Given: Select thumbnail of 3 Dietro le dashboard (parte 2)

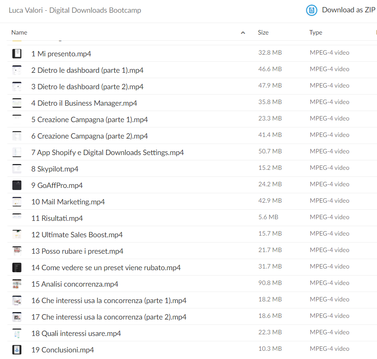Looking at the screenshot, I should pyautogui.click(x=17, y=87).
